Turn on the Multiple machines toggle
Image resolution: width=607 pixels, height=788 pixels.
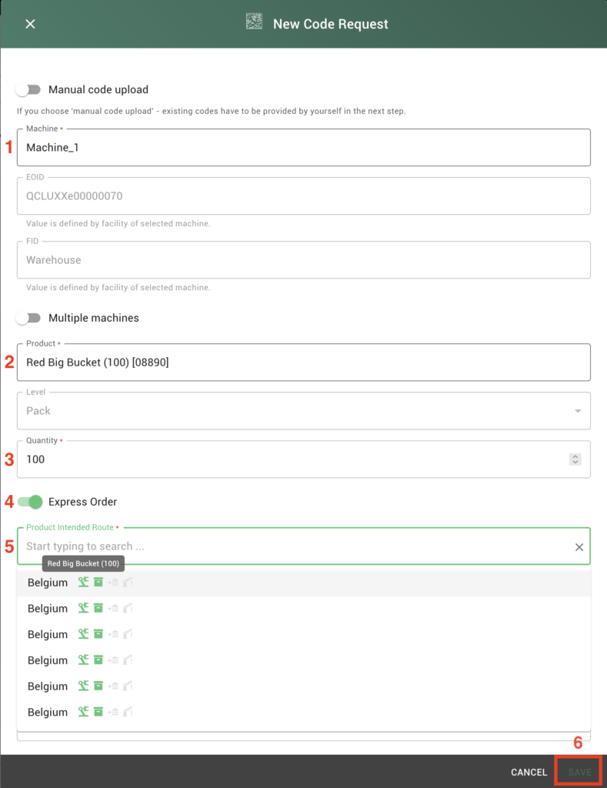28,318
